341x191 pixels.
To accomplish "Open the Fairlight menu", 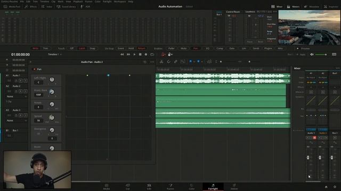I will pos(107,2).
